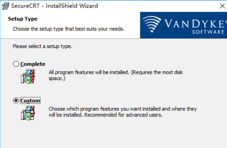Close the InstallShield Wizard window
This screenshot has width=227, height=148.
(x=222, y=6)
